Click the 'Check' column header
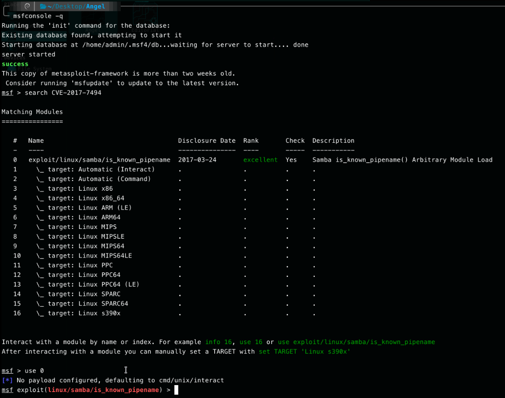The width and height of the screenshot is (505, 398). [x=295, y=140]
